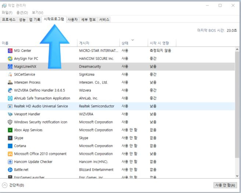This screenshot has height=193, width=241.
Task: Select AhnLab Safe Transaction Application text
Action: (42, 98)
